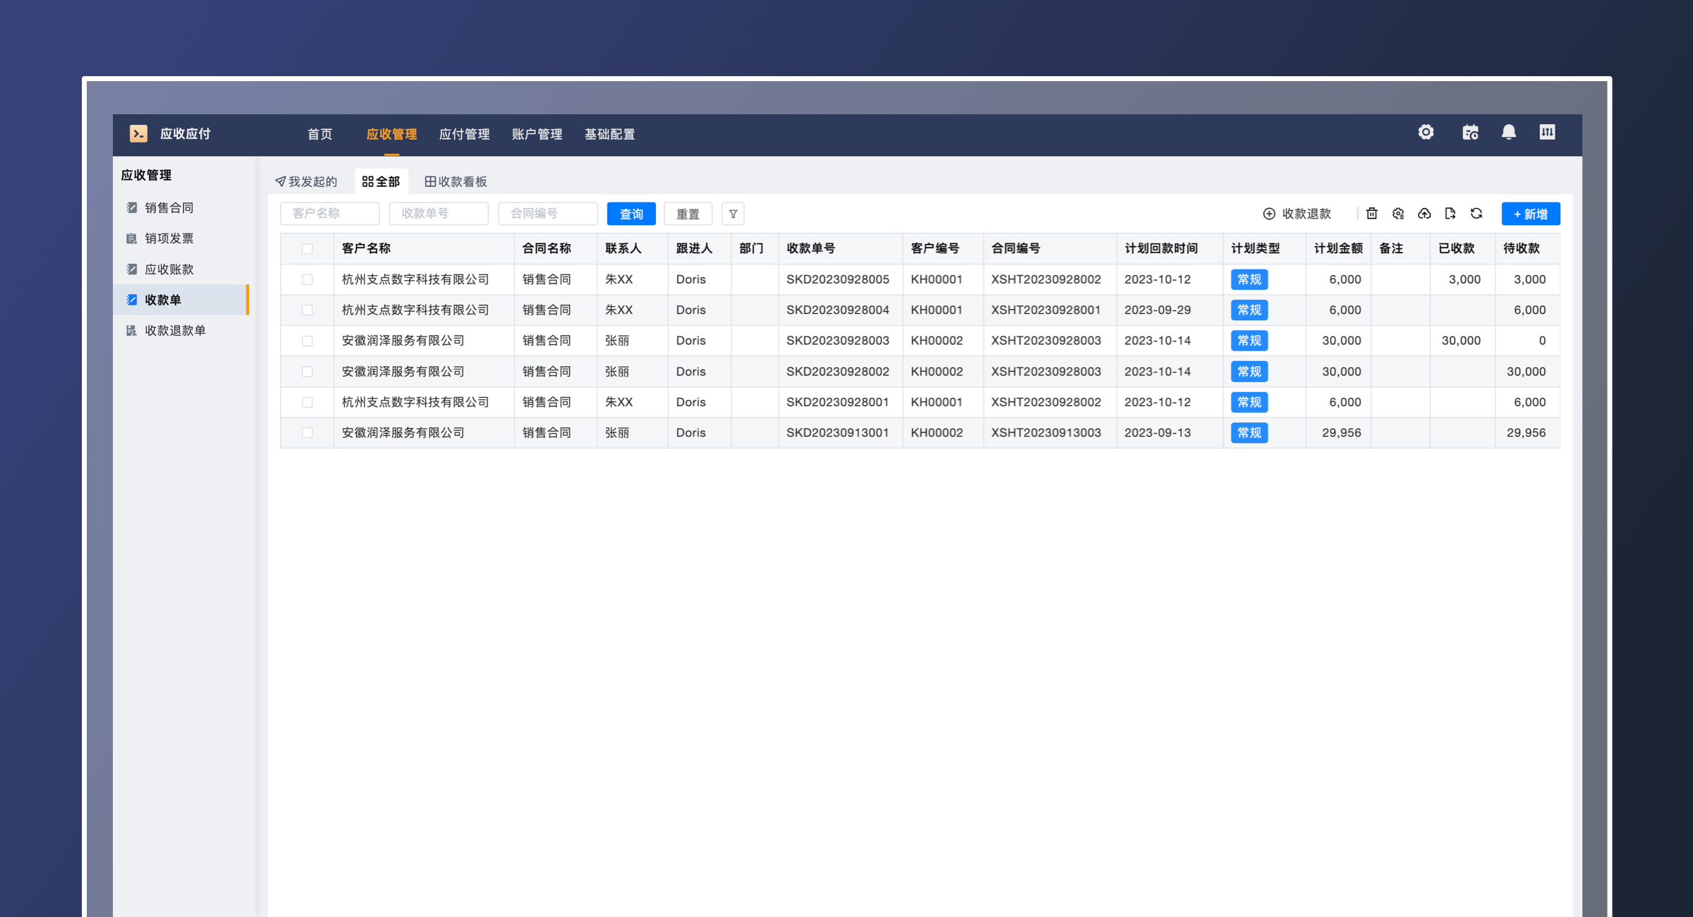Image resolution: width=1693 pixels, height=917 pixels.
Task: Click the blue 查询 button
Action: (631, 214)
